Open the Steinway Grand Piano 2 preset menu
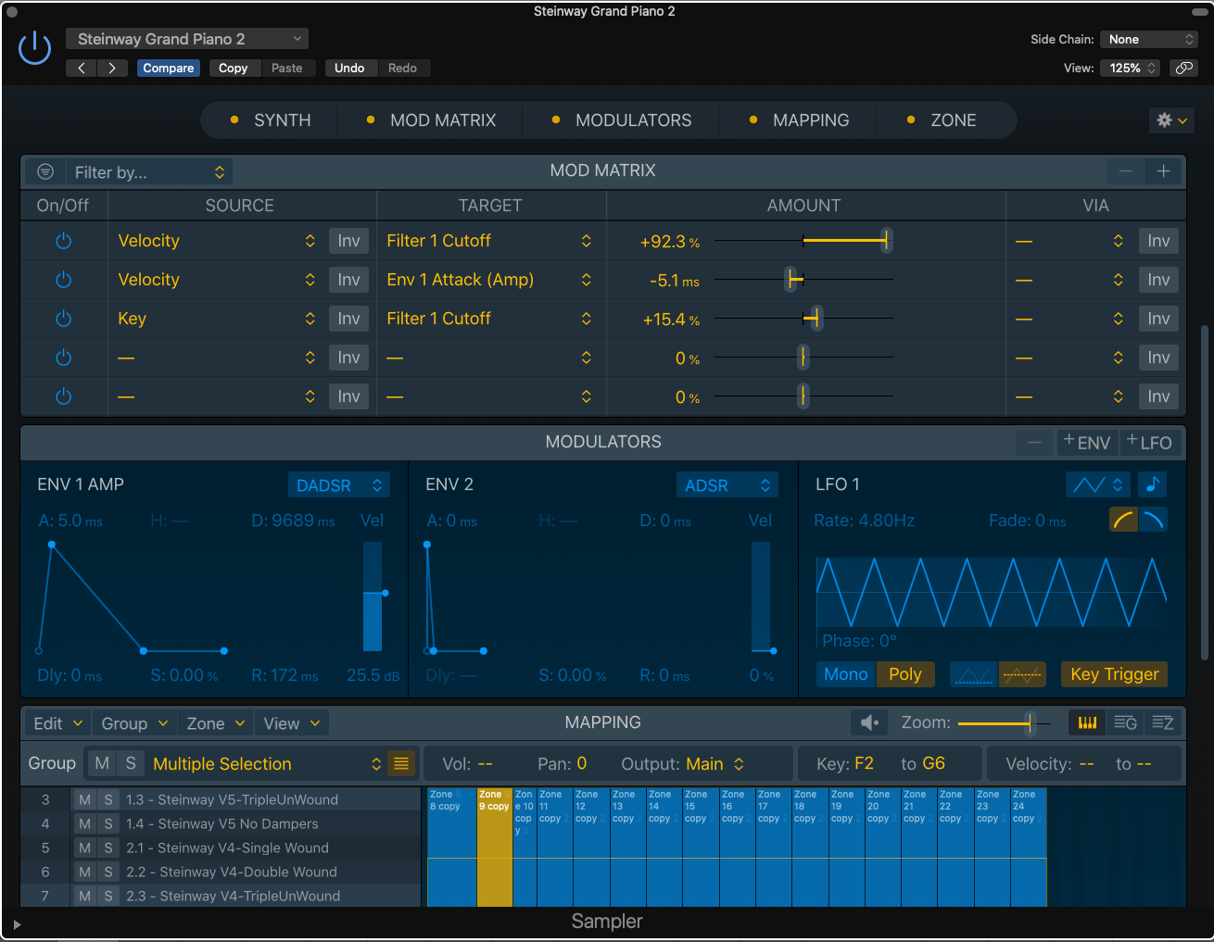Viewport: 1214px width, 942px height. click(x=186, y=39)
